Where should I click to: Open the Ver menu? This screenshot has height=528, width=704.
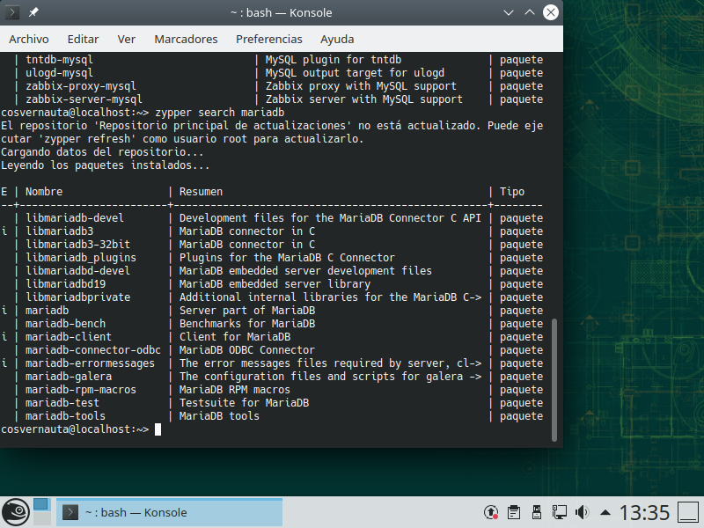[126, 39]
